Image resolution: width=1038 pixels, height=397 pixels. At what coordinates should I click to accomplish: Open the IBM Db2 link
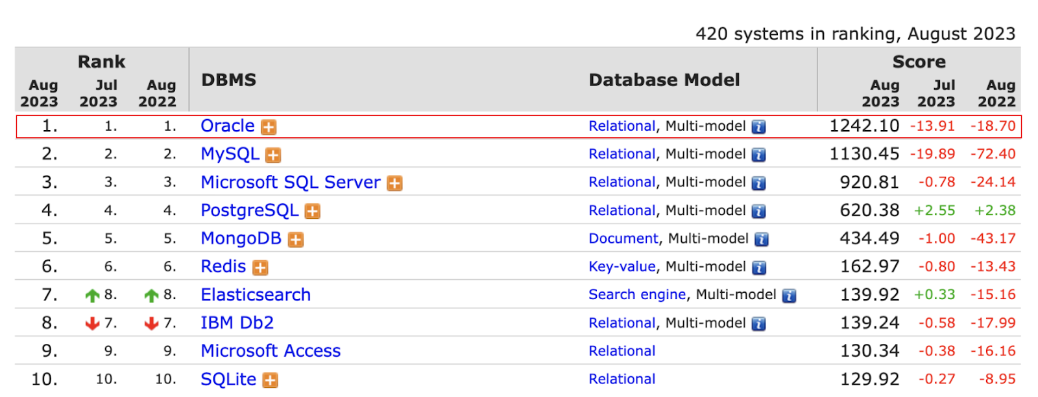coord(237,323)
